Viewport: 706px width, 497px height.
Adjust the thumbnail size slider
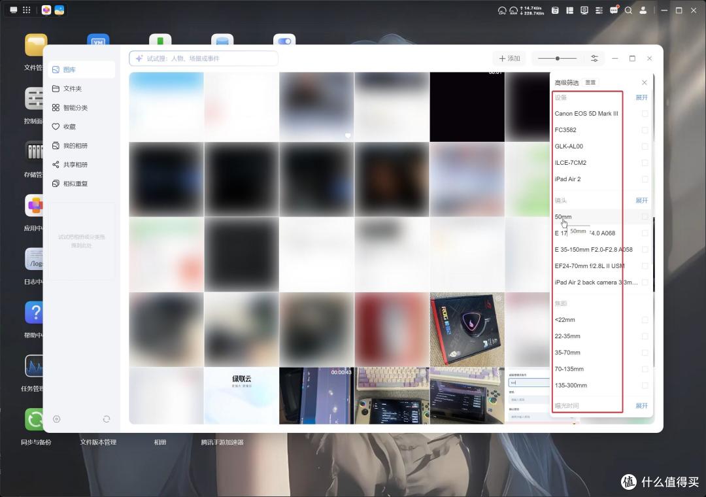point(558,59)
